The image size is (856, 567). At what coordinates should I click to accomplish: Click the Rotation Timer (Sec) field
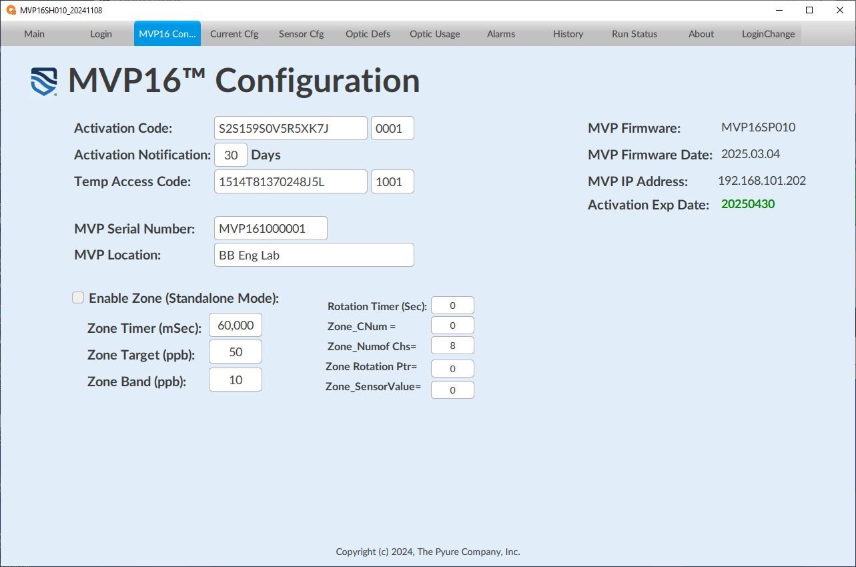452,306
